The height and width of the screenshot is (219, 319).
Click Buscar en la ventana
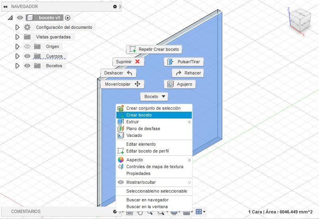[154, 207]
